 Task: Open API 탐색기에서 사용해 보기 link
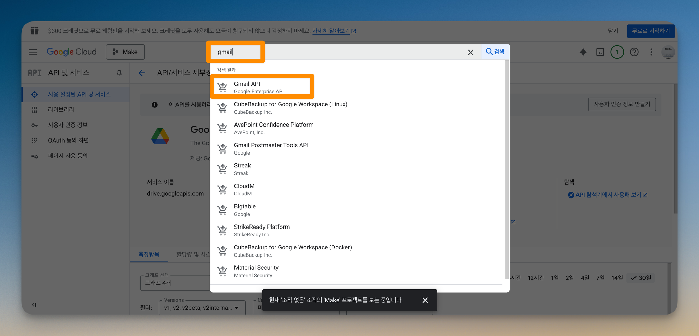tap(608, 195)
